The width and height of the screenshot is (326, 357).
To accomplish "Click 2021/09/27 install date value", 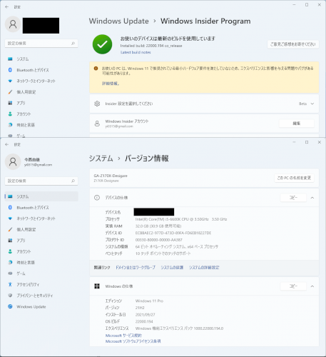I will 145,315.
